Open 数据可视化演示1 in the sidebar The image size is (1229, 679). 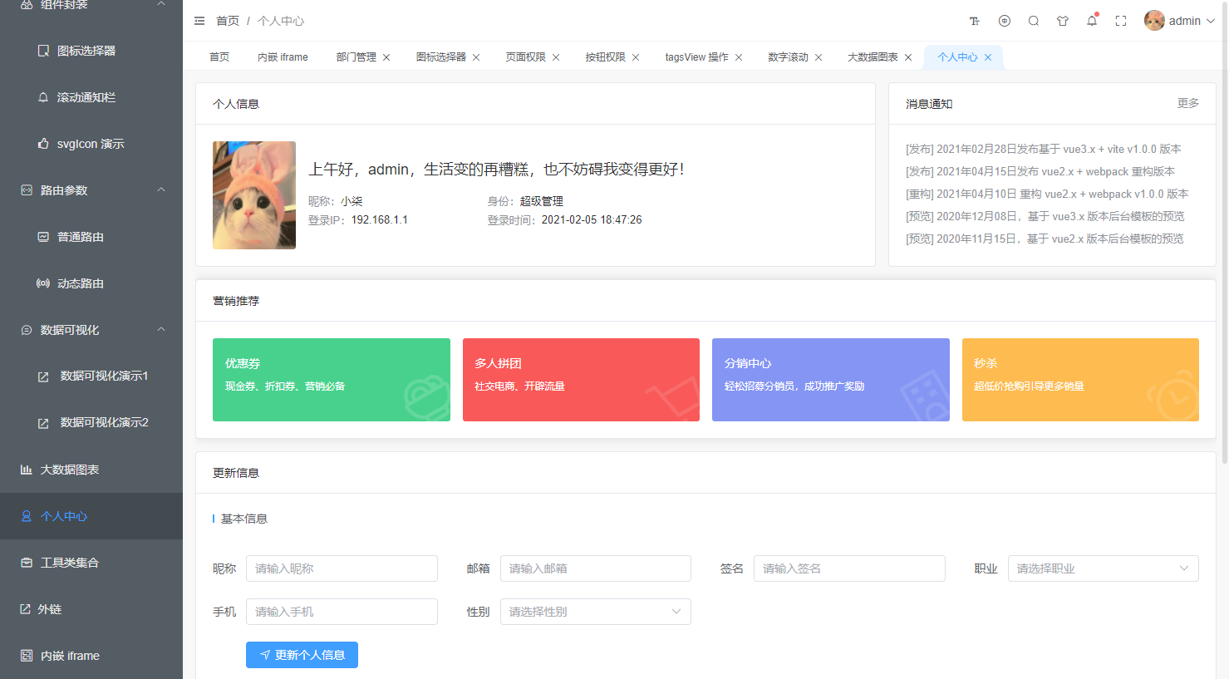click(91, 376)
